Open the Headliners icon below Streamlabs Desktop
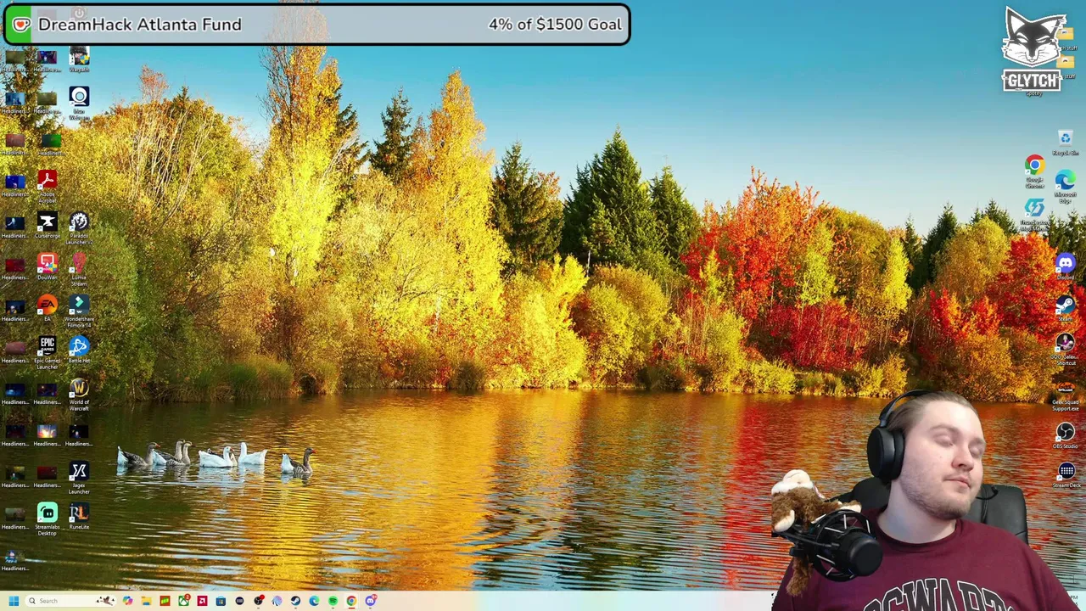 (x=14, y=560)
